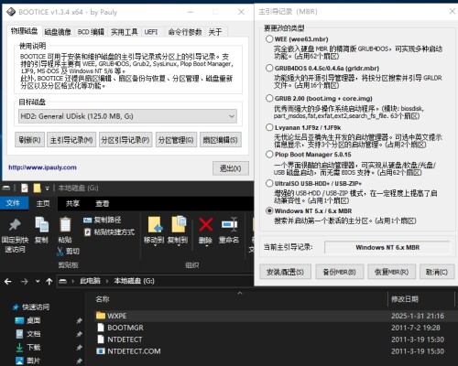Open 下载 in the navigation pane
This screenshot has height=366, width=458.
pos(33,347)
